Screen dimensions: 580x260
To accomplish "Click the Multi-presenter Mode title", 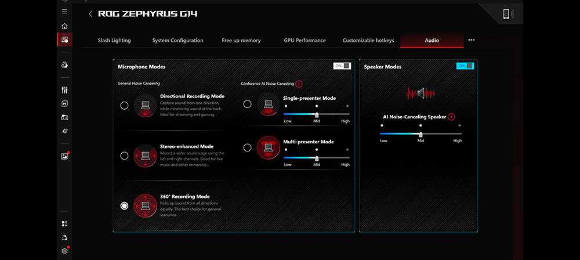I will 309,142.
